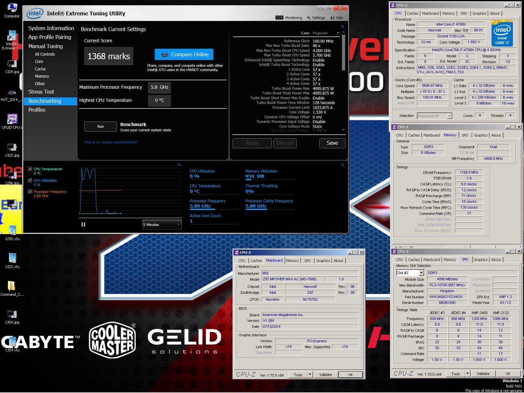Select the 1329.jpg desktop file
Image resolution: width=524 pixels, height=393 pixels.
pos(12,66)
